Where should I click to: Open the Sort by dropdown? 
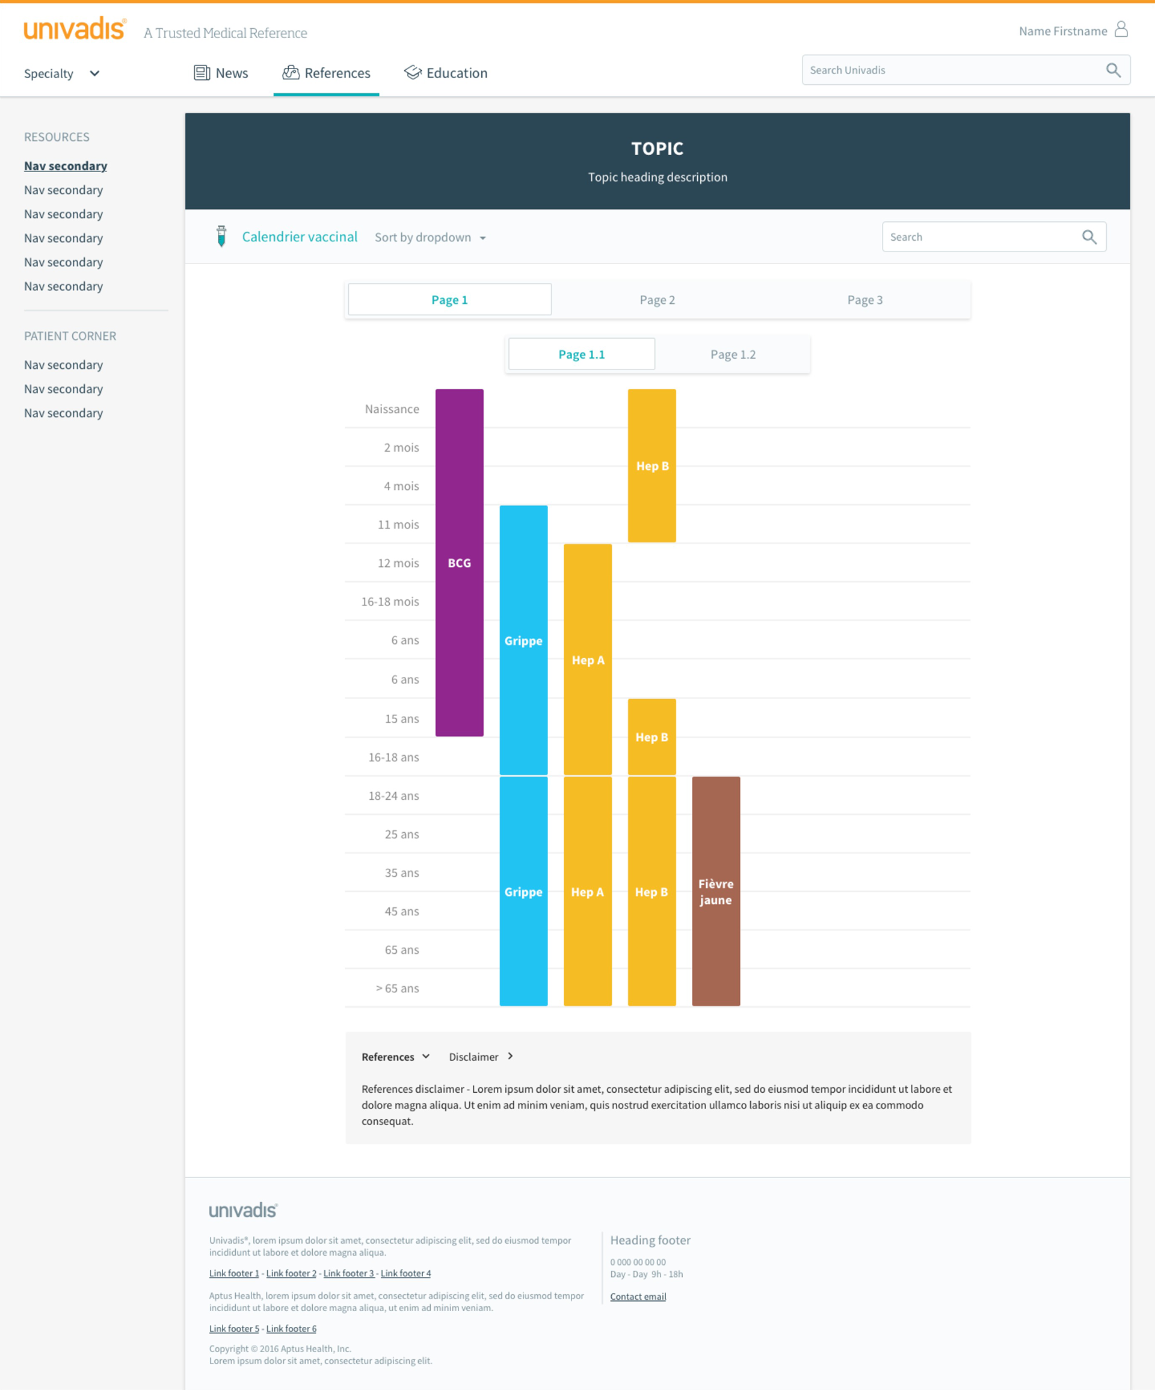[430, 238]
